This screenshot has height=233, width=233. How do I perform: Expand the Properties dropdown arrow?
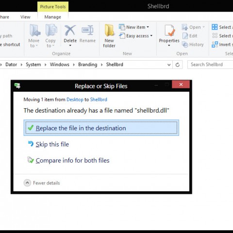169,46
